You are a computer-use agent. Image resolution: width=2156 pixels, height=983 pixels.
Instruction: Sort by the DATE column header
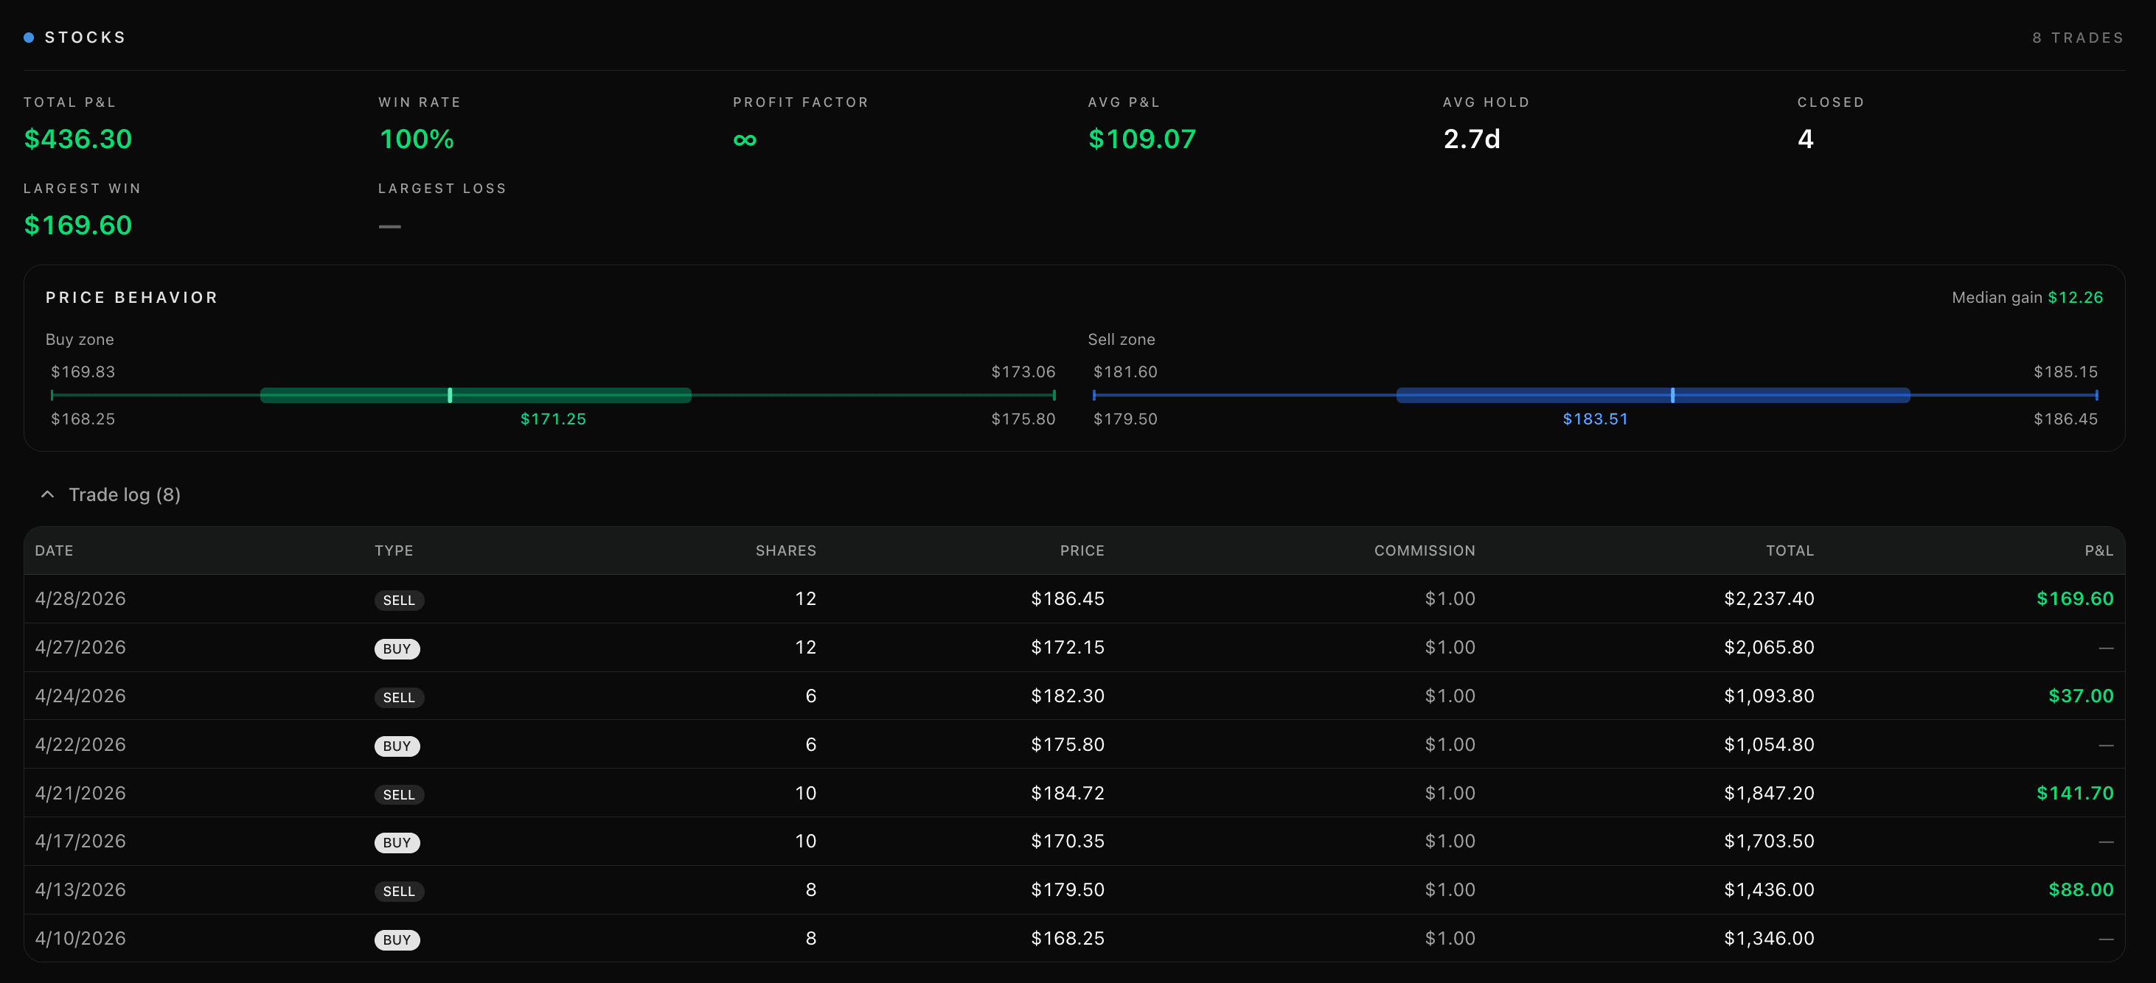(x=55, y=550)
